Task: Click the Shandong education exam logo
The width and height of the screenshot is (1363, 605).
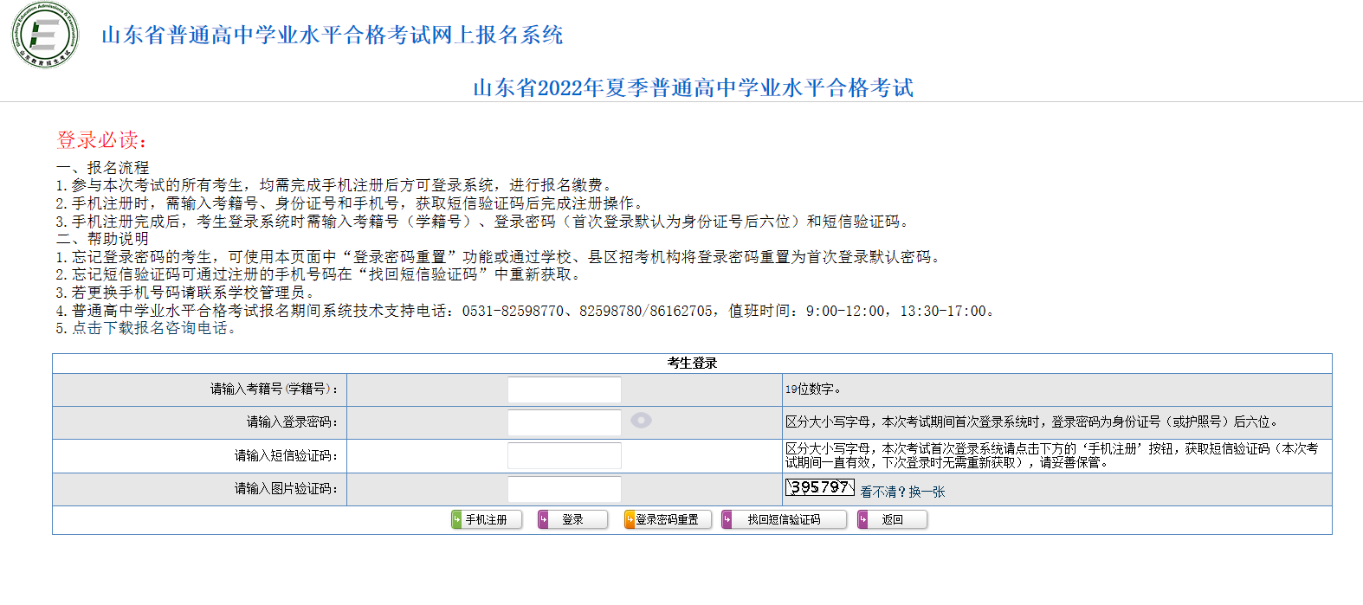Action: 45,35
